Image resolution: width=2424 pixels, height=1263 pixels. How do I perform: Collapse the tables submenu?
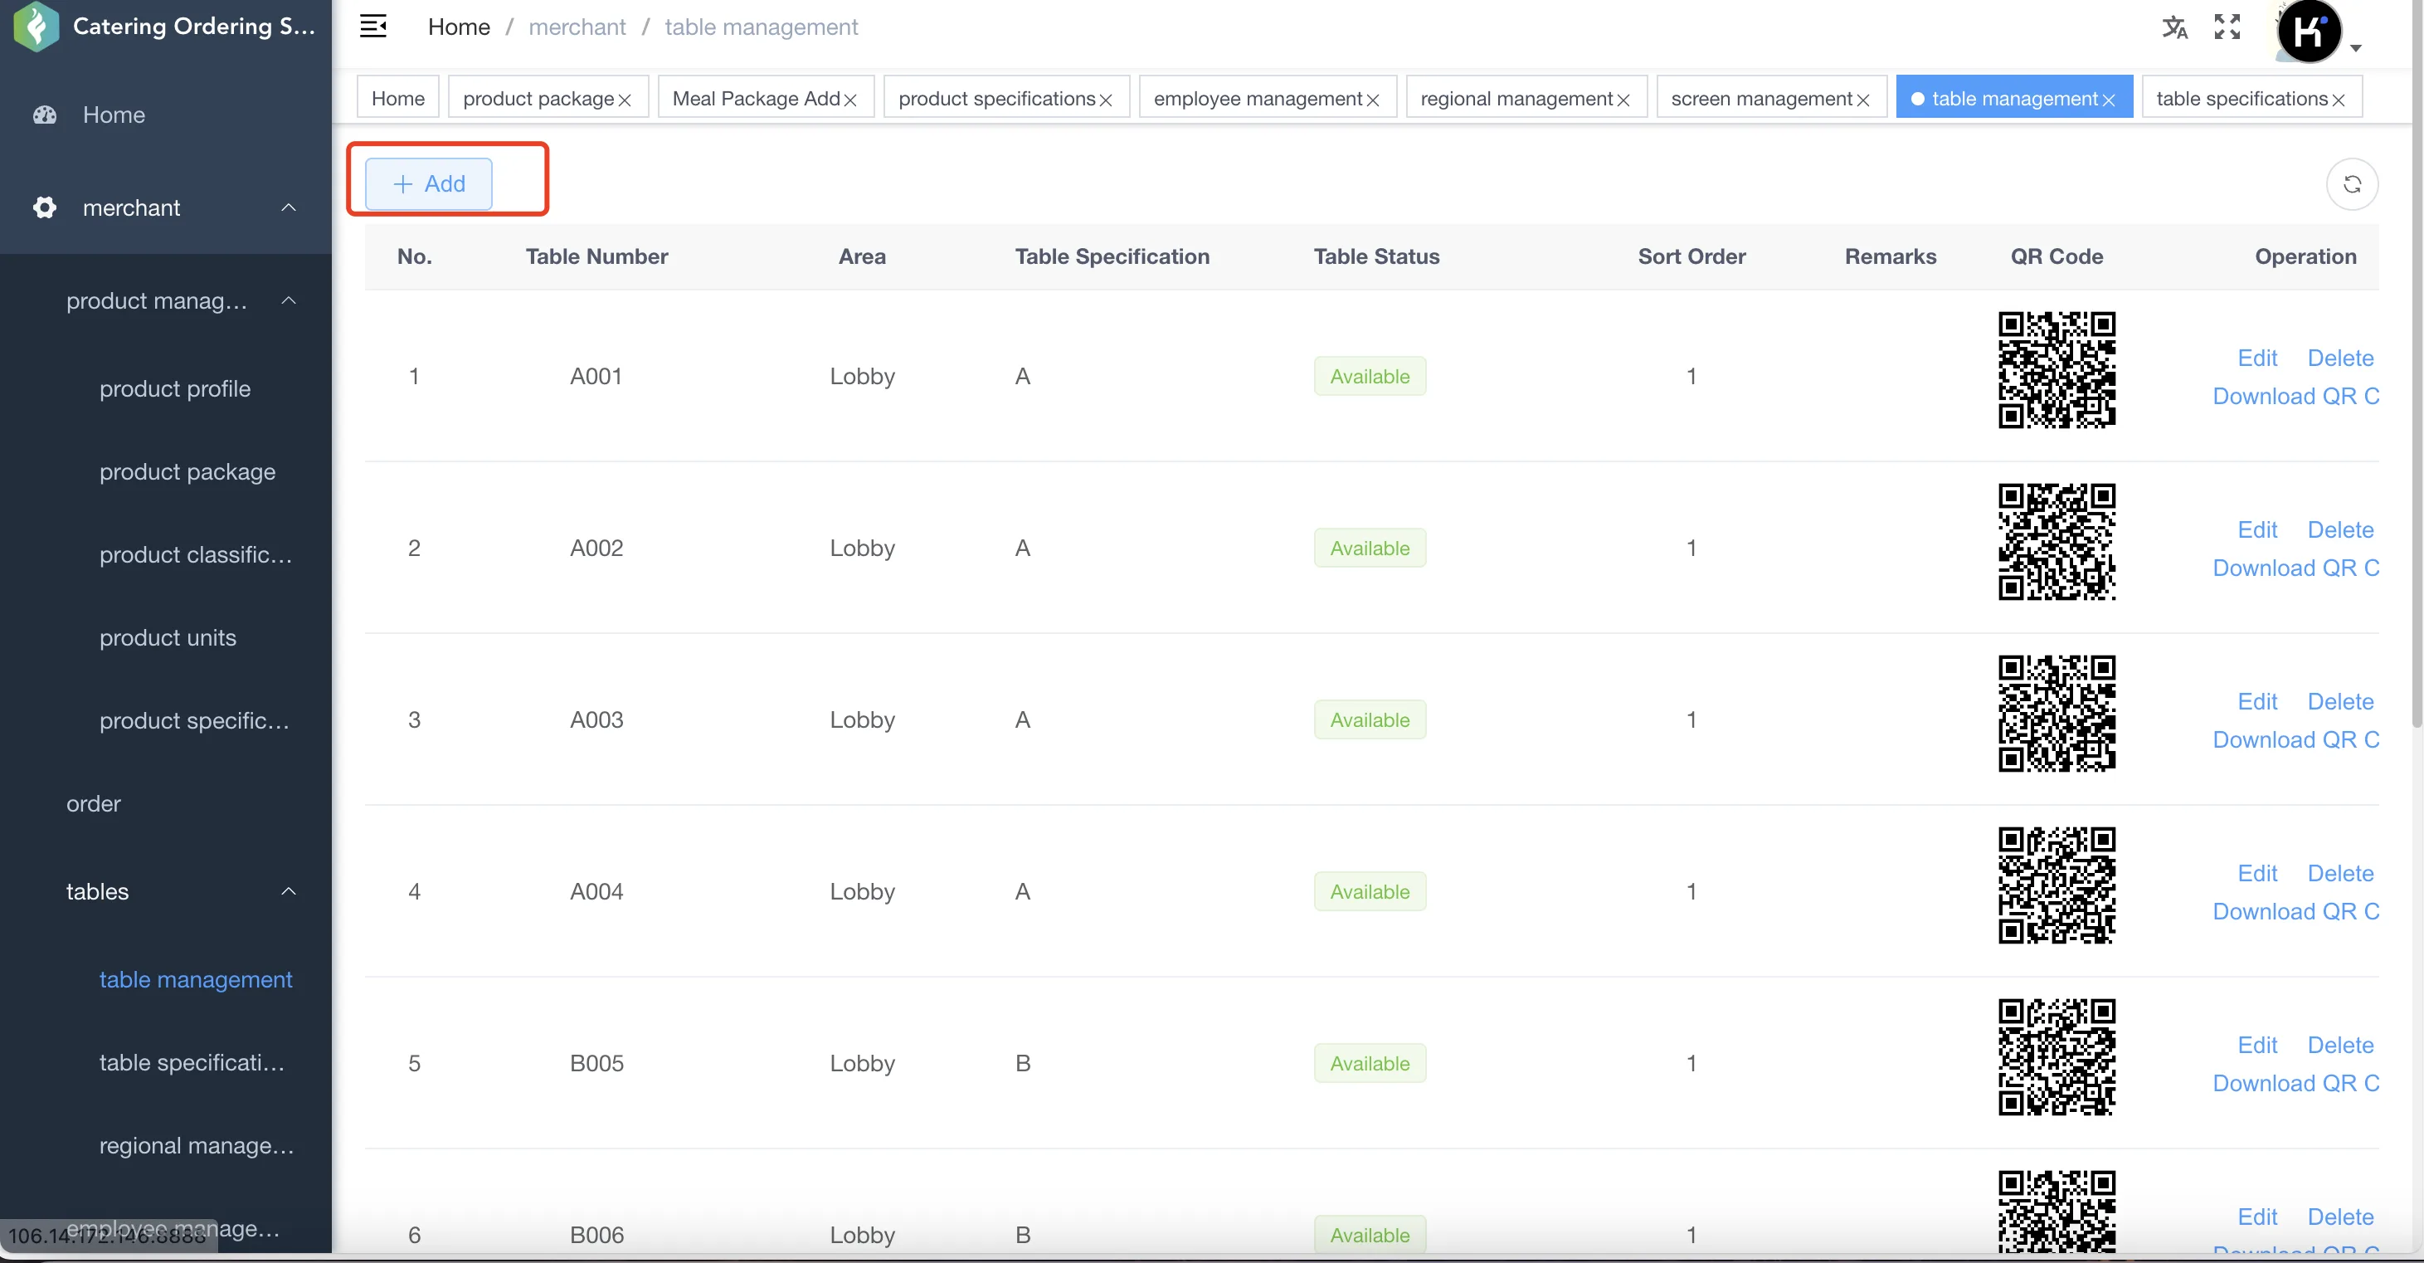point(289,891)
